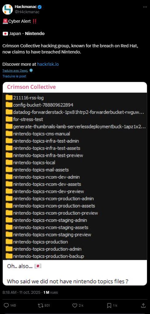Open the three-dot more options menu
The width and height of the screenshot is (150, 314).
(145, 7)
